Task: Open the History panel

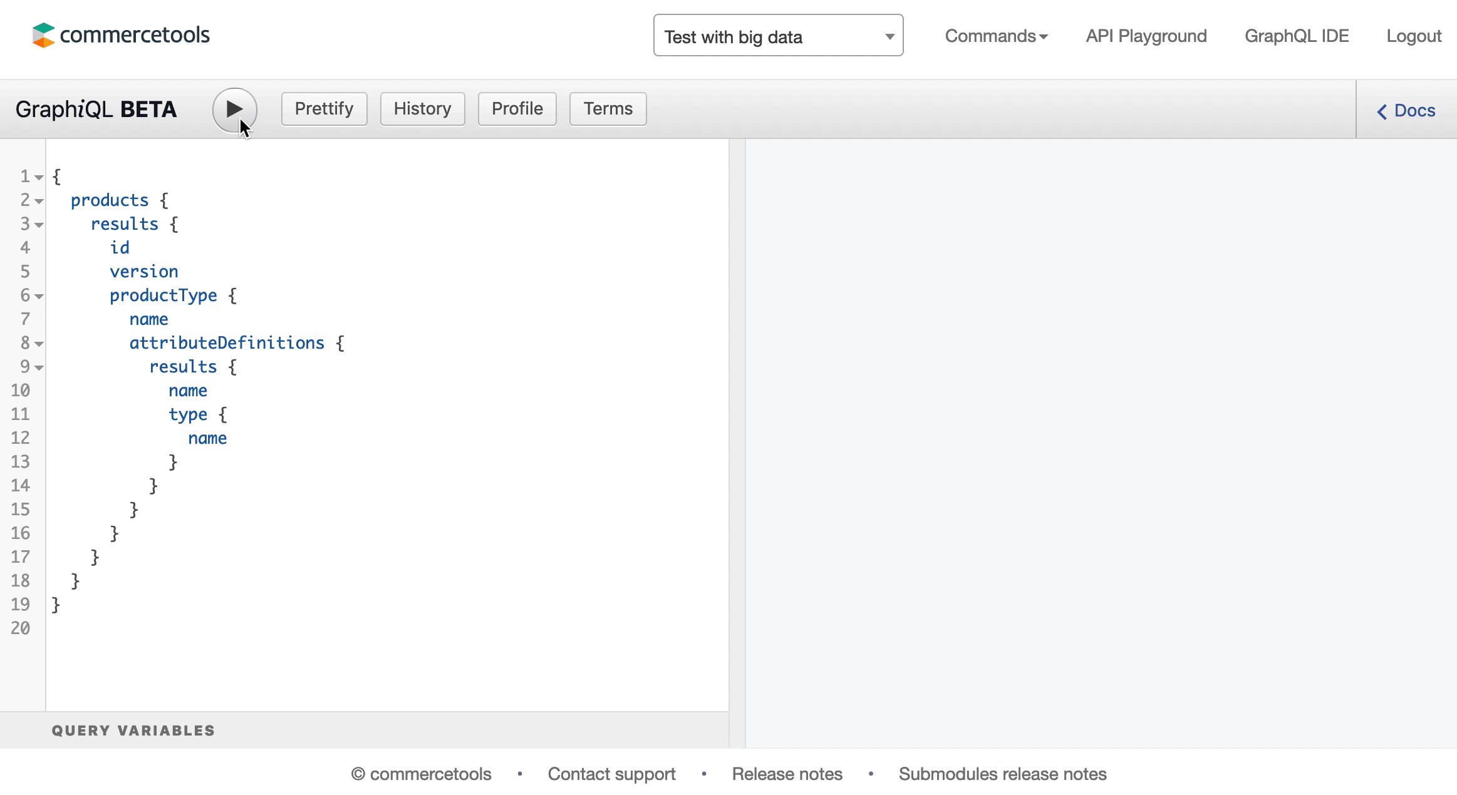Action: (x=422, y=108)
